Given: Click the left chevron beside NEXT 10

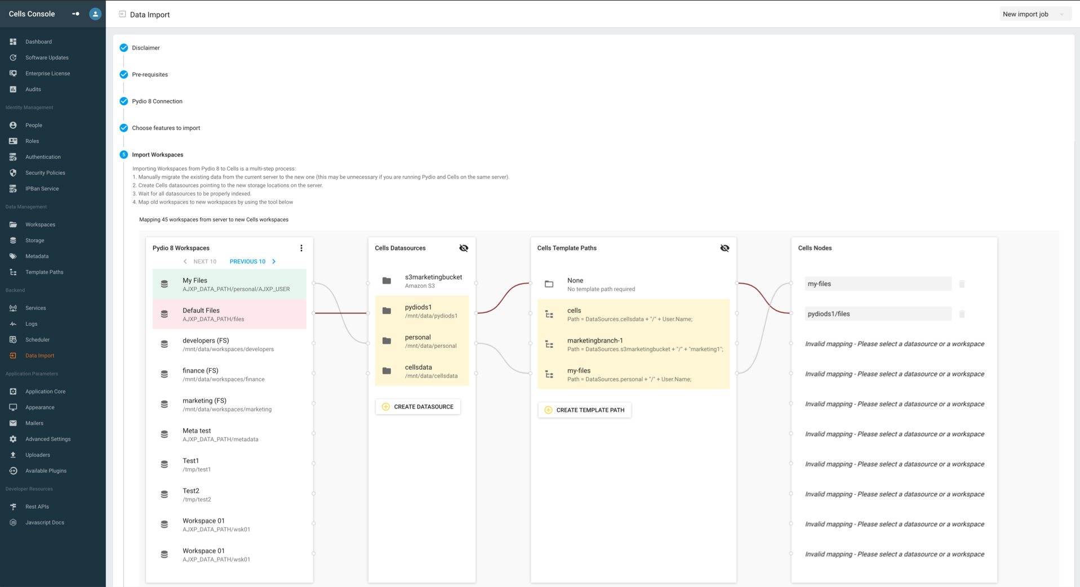Looking at the screenshot, I should point(185,262).
